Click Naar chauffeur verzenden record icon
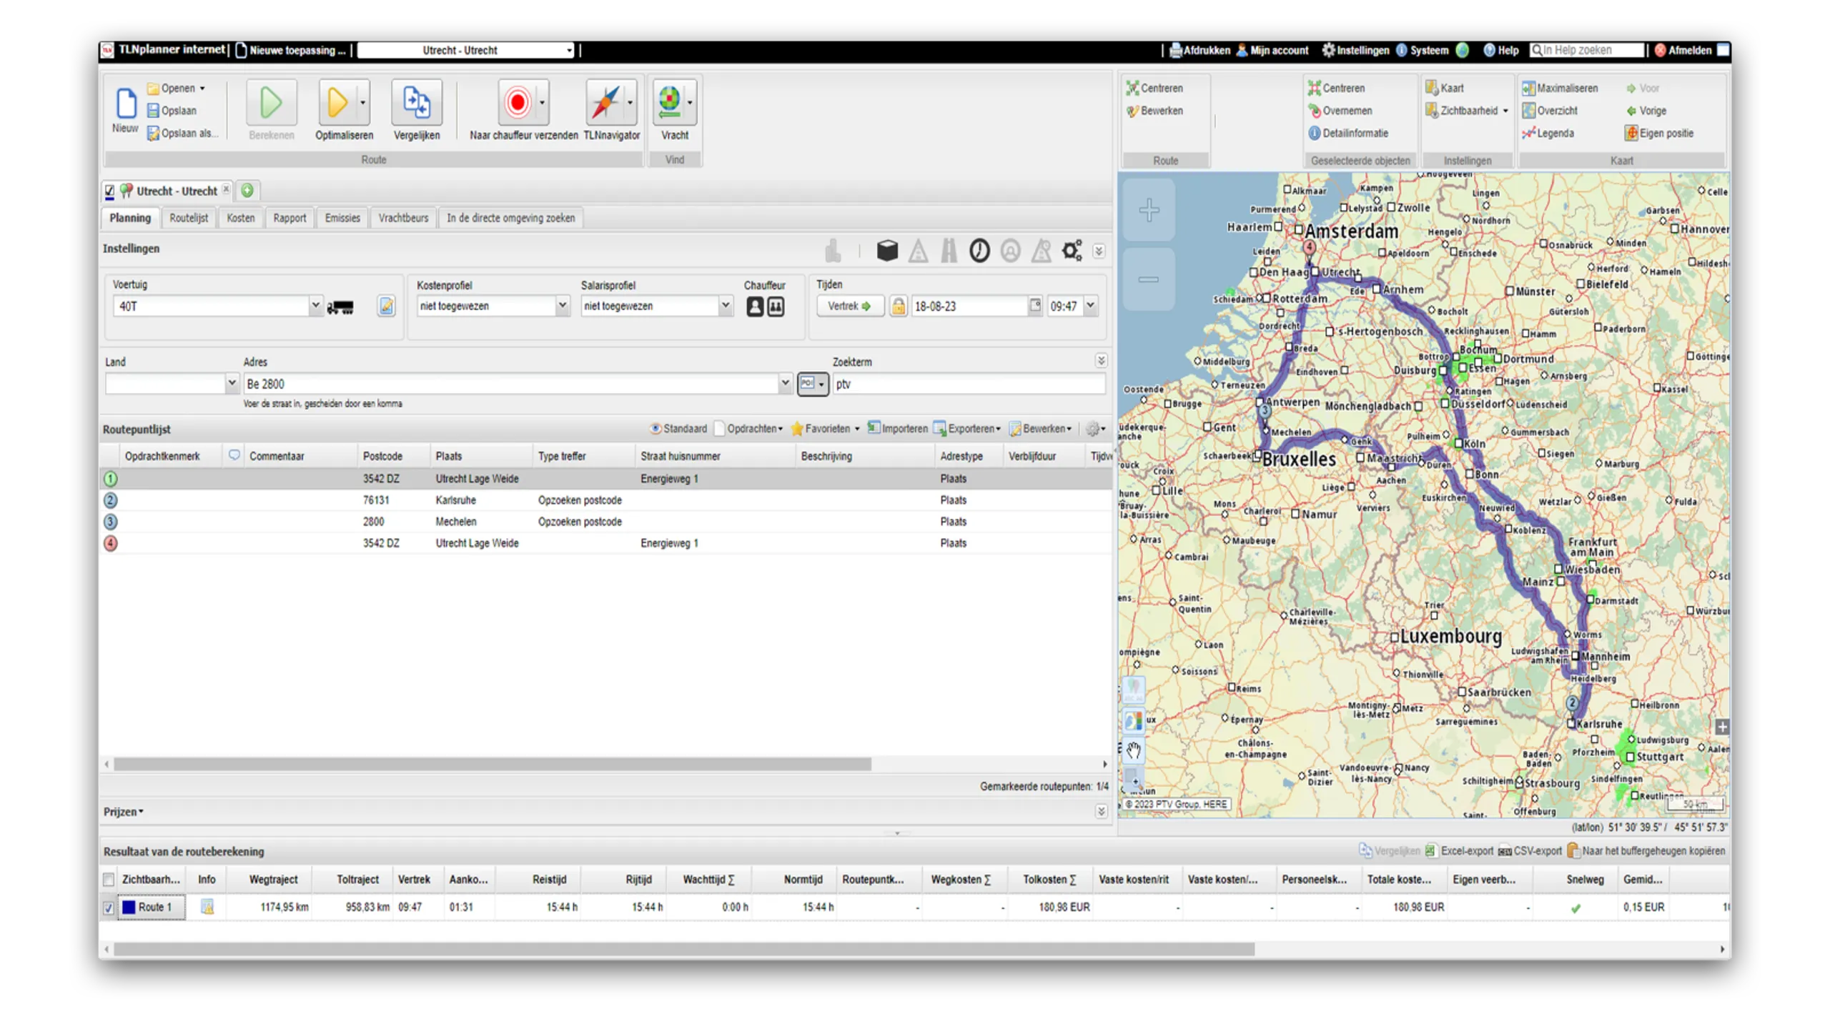The image size is (1830, 1029). coord(518,102)
